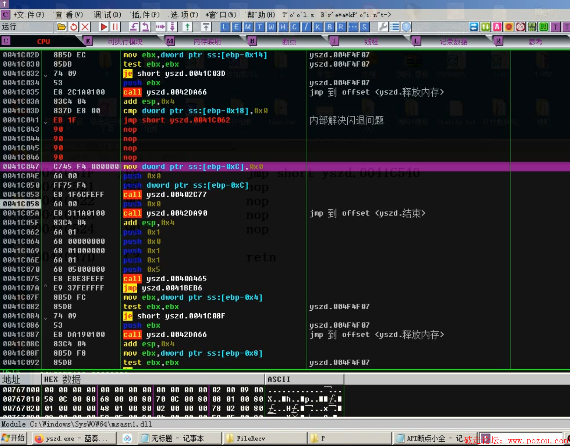
Task: Open appearance options via list icon
Action: coord(395,27)
